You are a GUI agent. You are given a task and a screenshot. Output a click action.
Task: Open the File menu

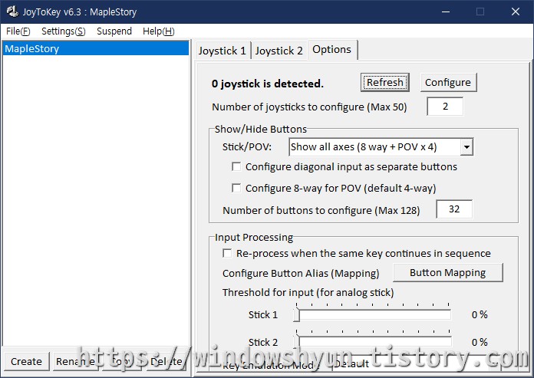pyautogui.click(x=18, y=31)
